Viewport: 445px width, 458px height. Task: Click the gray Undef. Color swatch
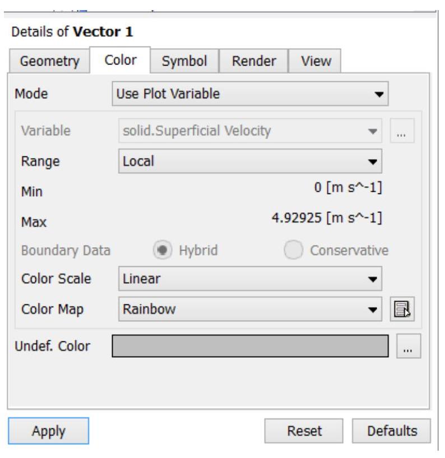pos(250,346)
